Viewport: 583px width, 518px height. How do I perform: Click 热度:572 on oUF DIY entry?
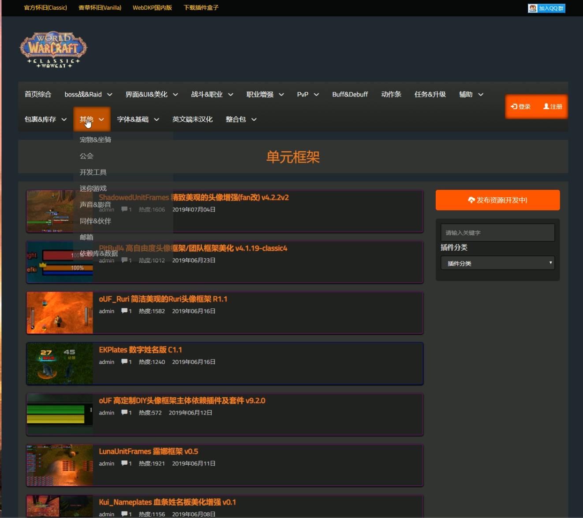pyautogui.click(x=150, y=413)
